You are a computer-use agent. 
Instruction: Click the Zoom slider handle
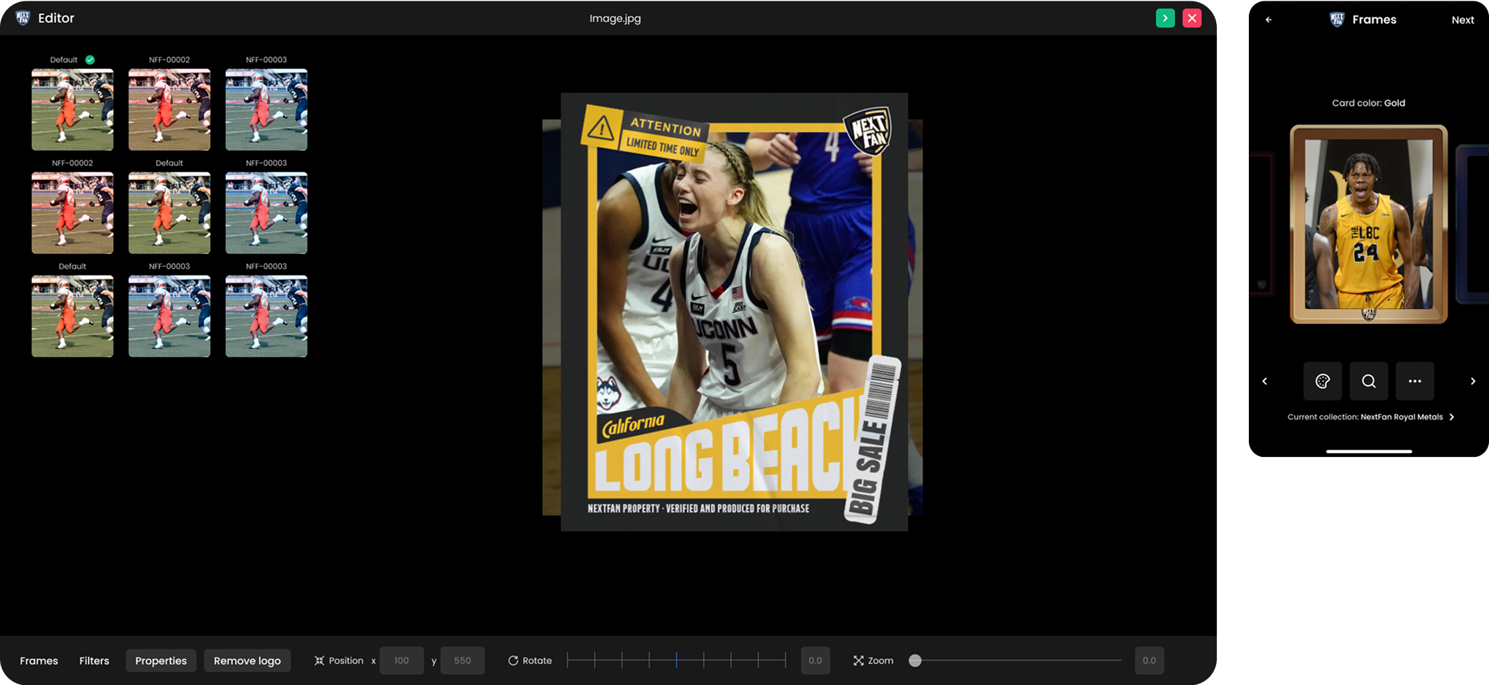pos(915,660)
